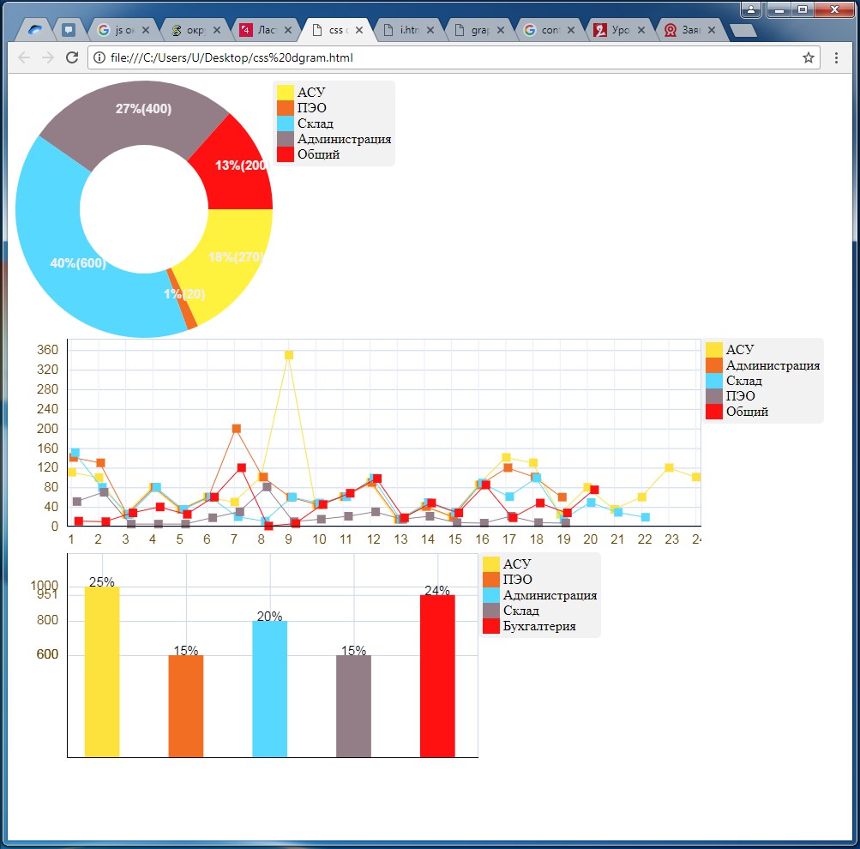
Task: Close the 'grap' tab
Action: pos(501,30)
